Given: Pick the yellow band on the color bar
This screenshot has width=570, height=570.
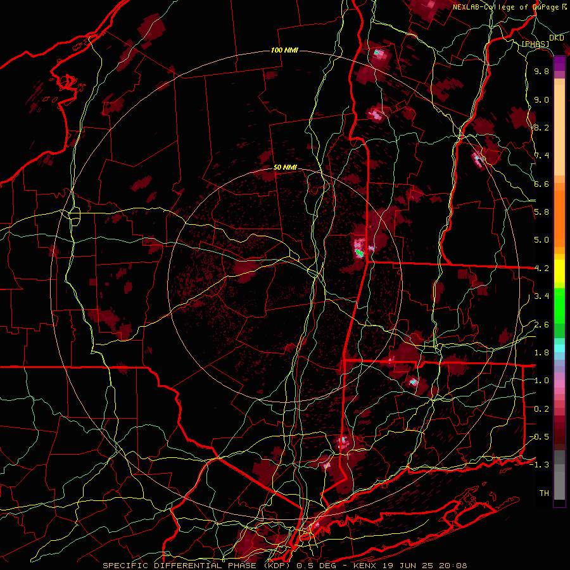Looking at the screenshot, I should coord(559,271).
